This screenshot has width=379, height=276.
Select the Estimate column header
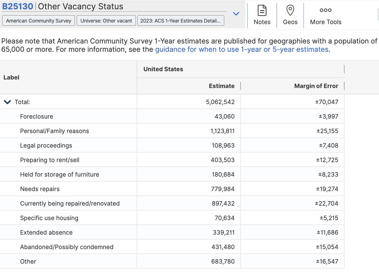pyautogui.click(x=222, y=86)
